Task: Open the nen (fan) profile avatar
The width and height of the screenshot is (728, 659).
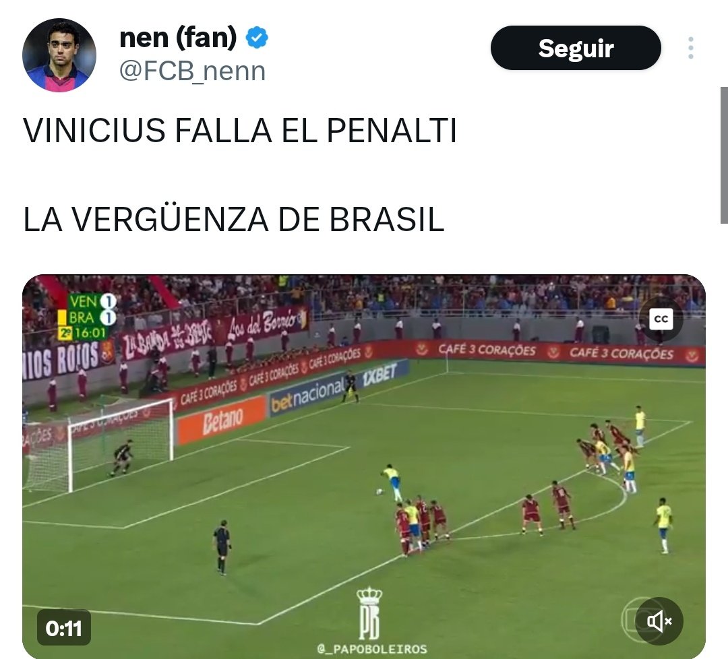Action: coord(59,55)
